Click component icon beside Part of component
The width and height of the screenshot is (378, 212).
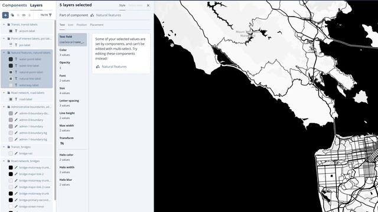click(x=92, y=15)
